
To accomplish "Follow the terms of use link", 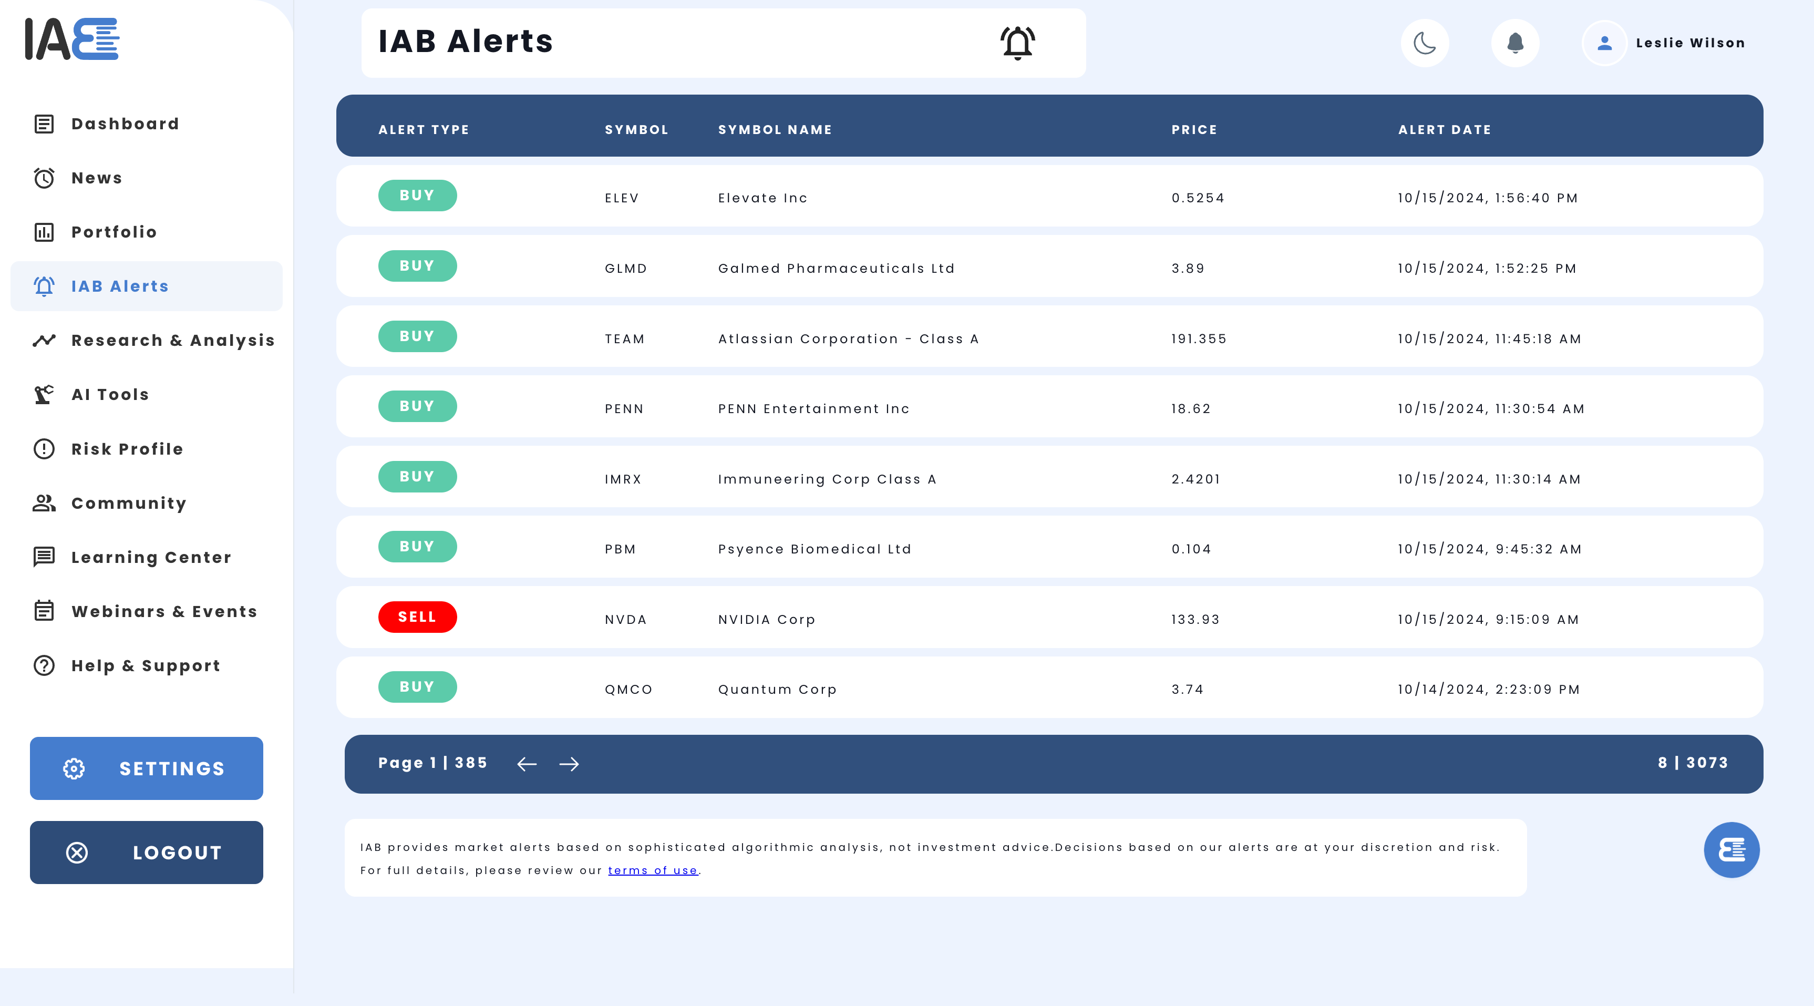I will coord(652,870).
